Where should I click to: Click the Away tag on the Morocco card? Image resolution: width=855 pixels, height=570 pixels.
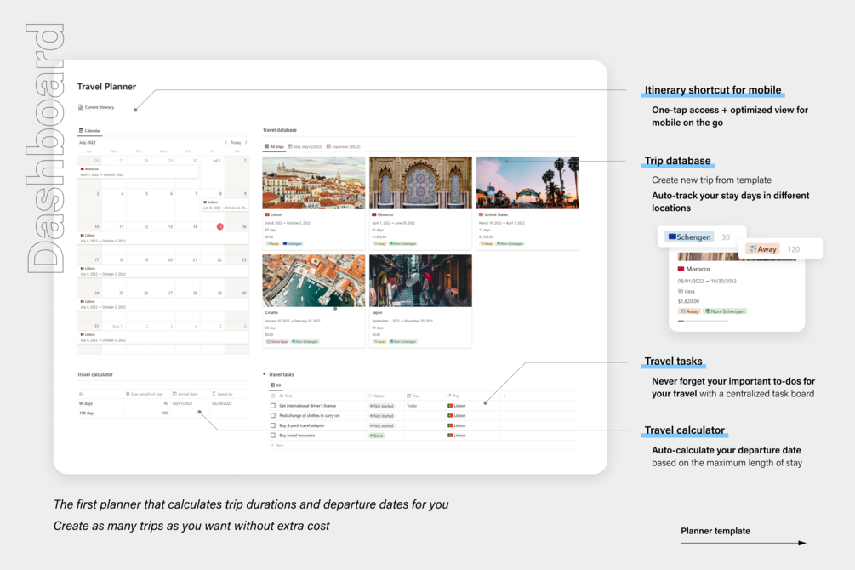click(x=379, y=244)
